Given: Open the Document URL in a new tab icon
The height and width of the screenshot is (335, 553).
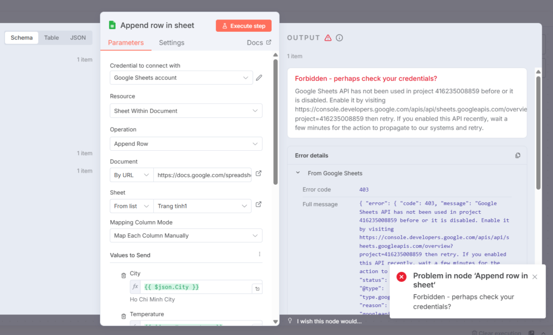Looking at the screenshot, I should click(259, 173).
